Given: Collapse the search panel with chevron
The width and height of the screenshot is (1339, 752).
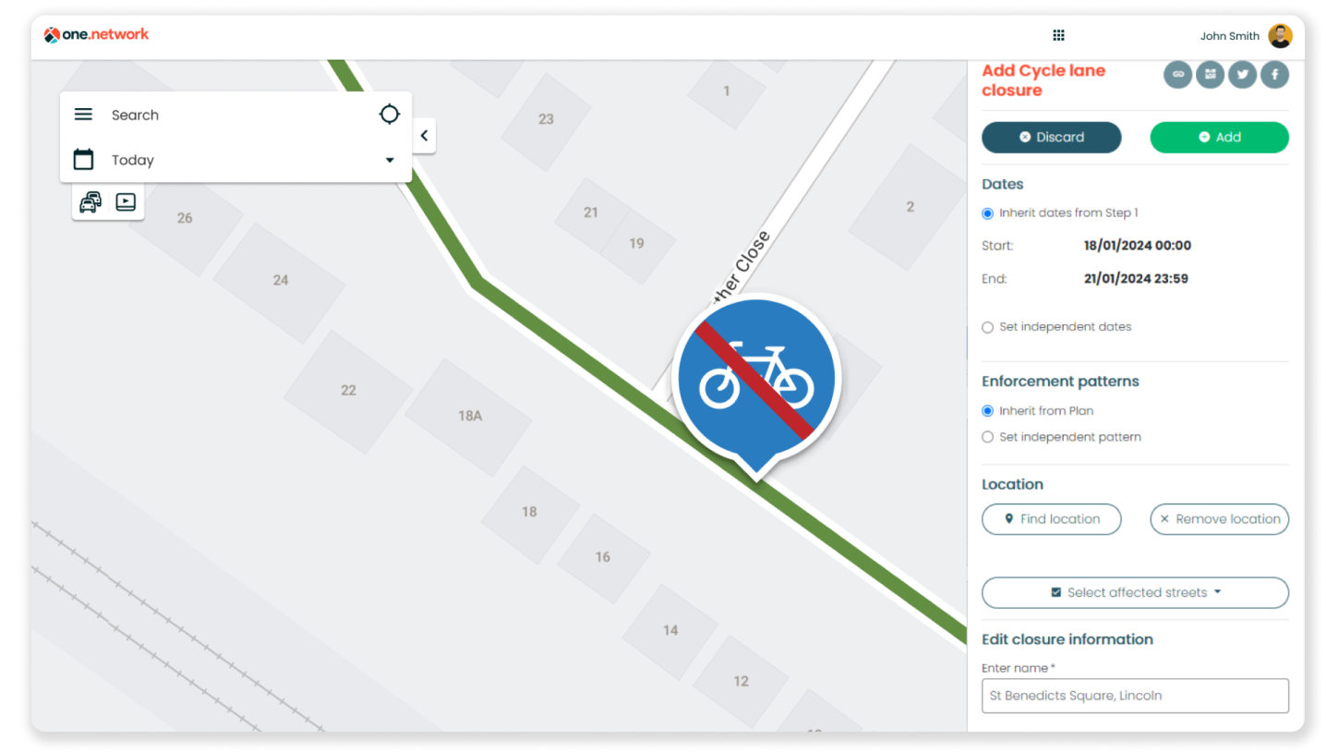Looking at the screenshot, I should coord(424,136).
